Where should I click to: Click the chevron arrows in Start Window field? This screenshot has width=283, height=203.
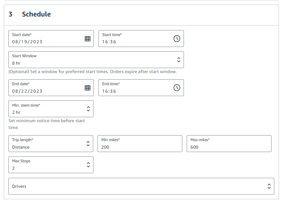coord(179,60)
